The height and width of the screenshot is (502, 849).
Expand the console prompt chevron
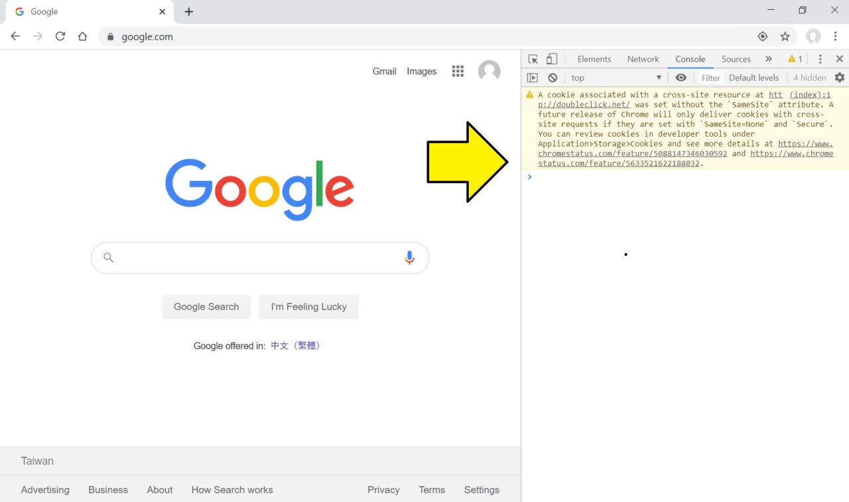529,176
